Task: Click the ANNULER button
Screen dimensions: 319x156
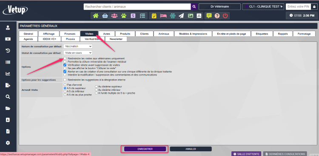Action: pos(191,149)
